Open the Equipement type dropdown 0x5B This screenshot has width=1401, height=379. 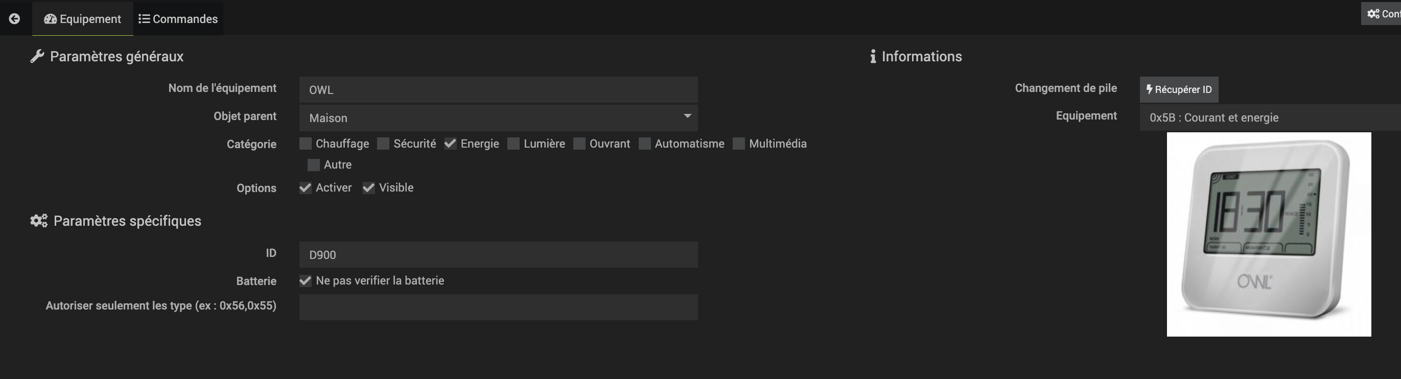(1270, 117)
